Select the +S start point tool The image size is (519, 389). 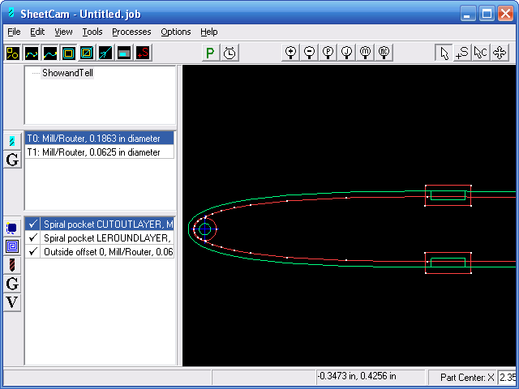point(462,53)
